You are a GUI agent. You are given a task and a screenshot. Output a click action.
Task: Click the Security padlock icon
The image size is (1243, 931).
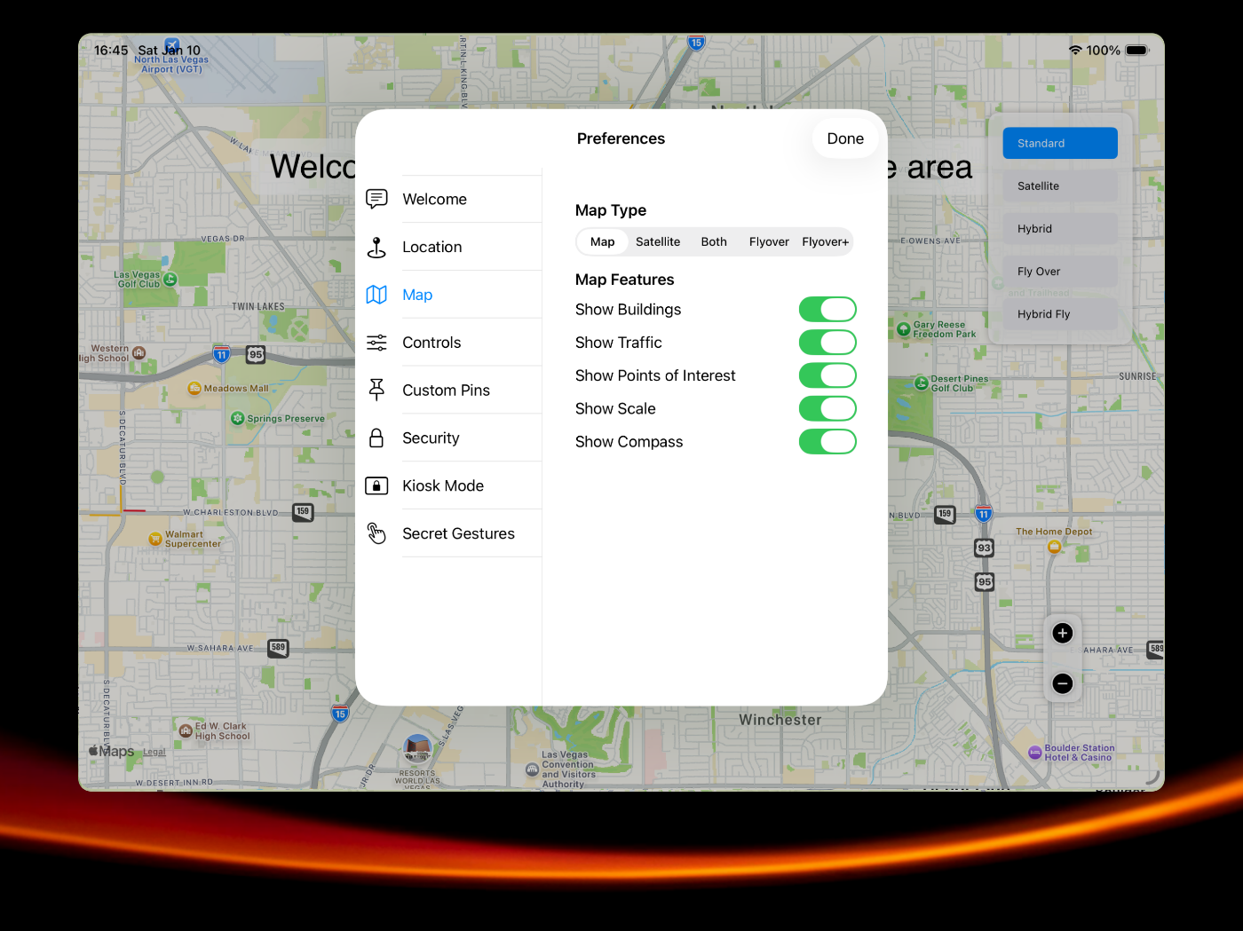(x=376, y=438)
